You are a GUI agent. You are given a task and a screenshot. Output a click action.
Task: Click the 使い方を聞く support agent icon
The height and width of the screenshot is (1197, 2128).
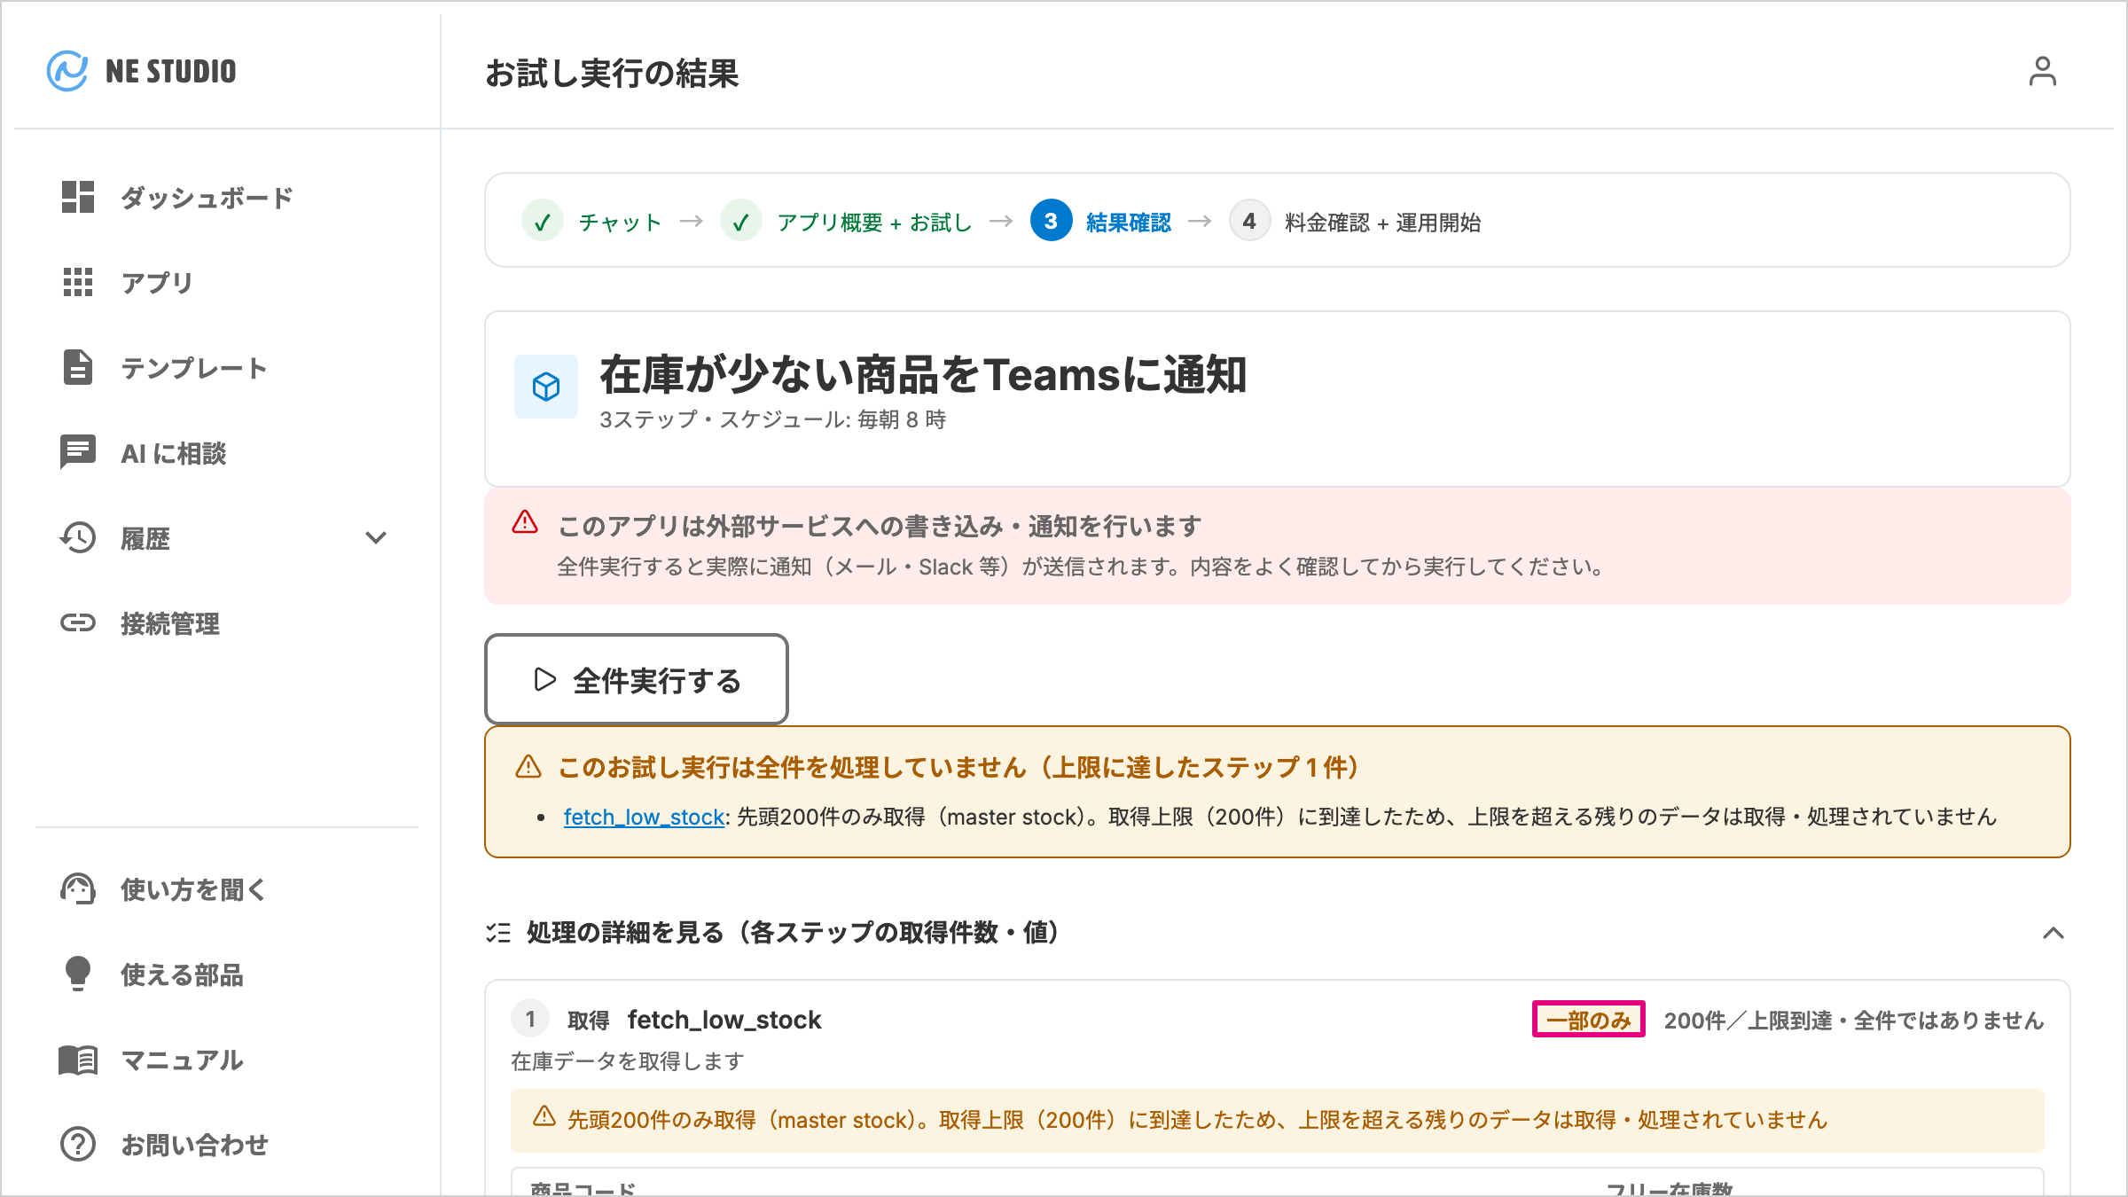[78, 888]
